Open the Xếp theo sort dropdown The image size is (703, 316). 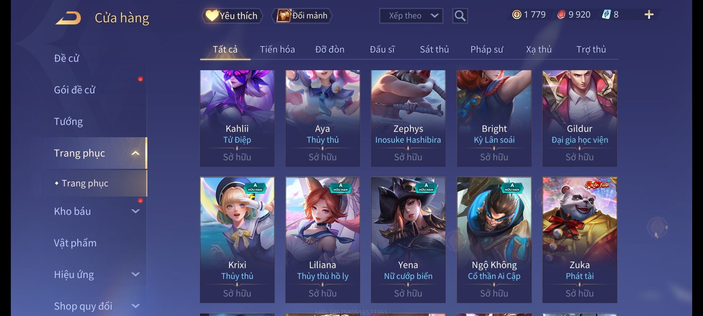click(411, 16)
